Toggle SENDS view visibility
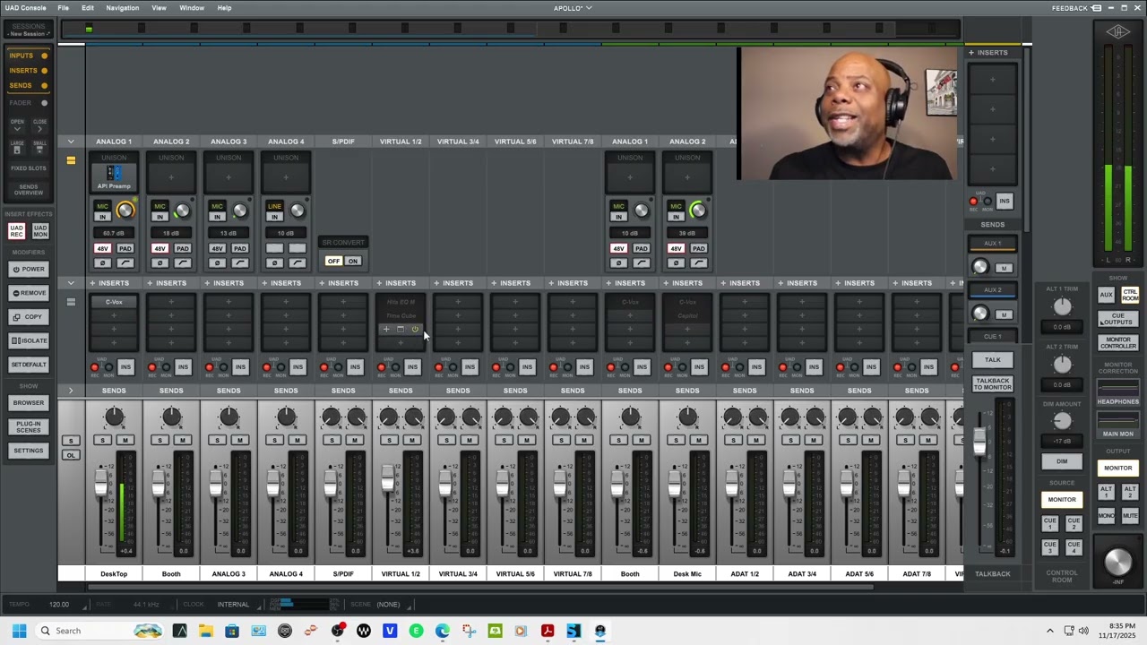The width and height of the screenshot is (1147, 645). click(28, 86)
